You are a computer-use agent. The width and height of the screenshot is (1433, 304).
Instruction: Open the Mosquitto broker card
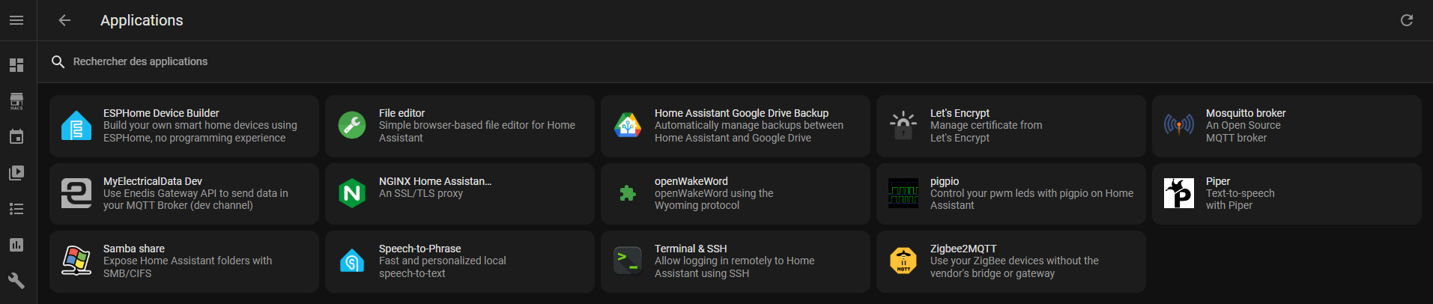(x=1287, y=126)
